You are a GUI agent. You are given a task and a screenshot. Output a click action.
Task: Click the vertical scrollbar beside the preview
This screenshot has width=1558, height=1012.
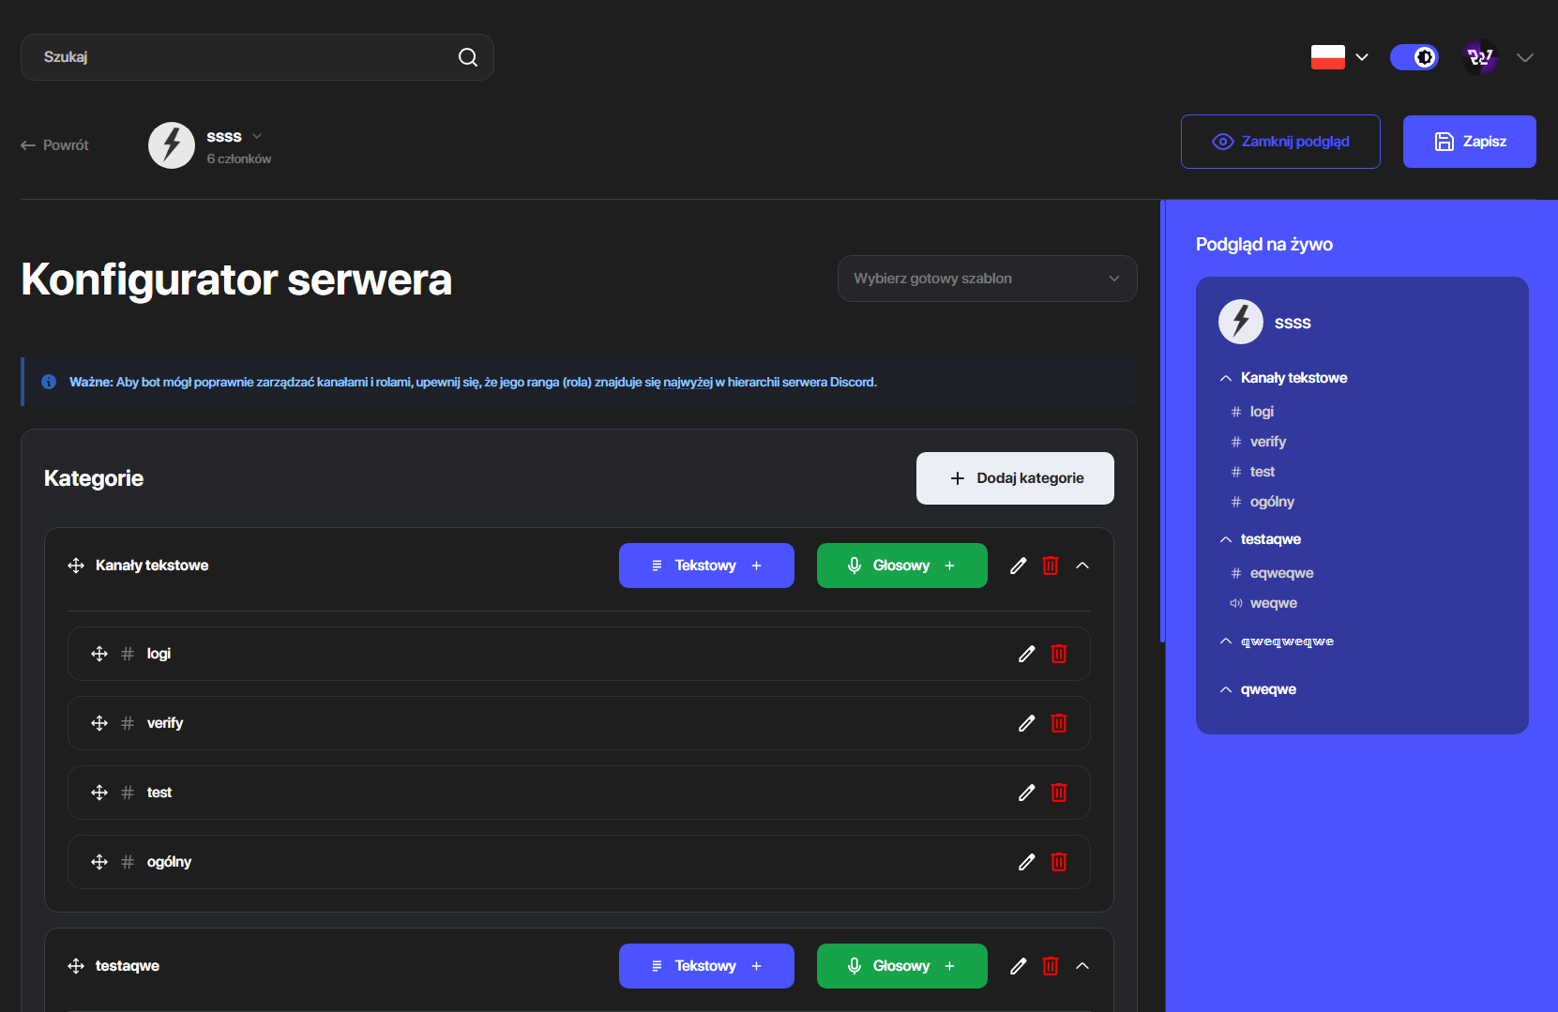1163,421
